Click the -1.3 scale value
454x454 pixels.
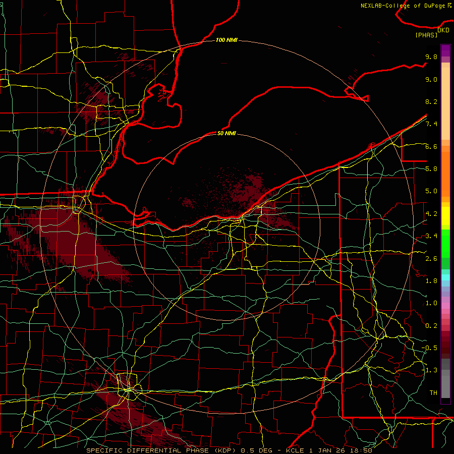coord(430,370)
